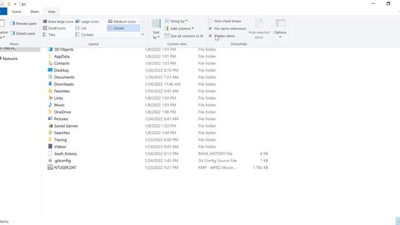Click Size all columns to fit
This screenshot has width=400, height=225.
pos(184,36)
